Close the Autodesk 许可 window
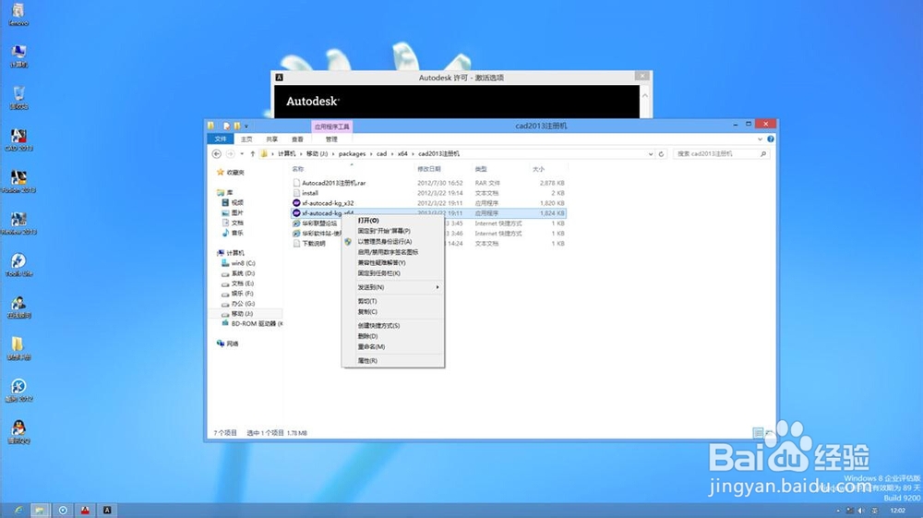 (x=642, y=76)
